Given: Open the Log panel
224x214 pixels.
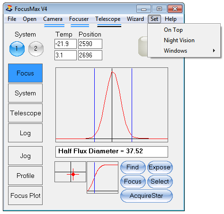Looking at the screenshot, I should 26,133.
